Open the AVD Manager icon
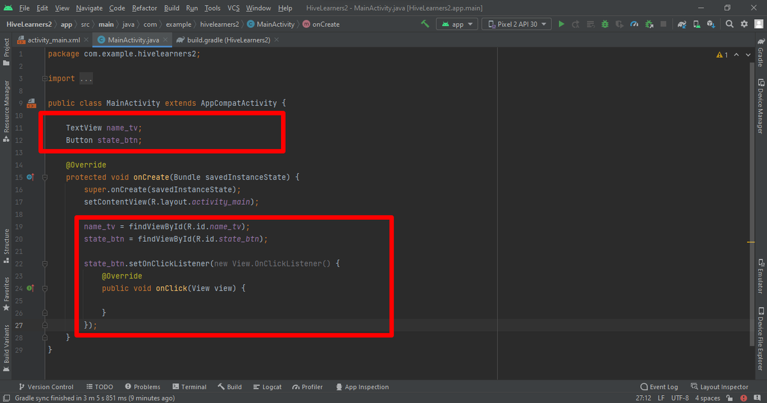The height and width of the screenshot is (403, 767). pyautogui.click(x=696, y=25)
